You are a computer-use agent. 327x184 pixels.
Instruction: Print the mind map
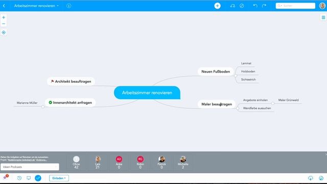click(321, 178)
